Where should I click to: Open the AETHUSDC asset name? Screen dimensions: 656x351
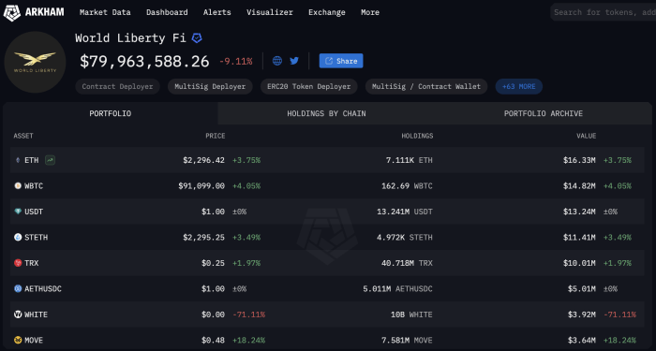point(43,288)
